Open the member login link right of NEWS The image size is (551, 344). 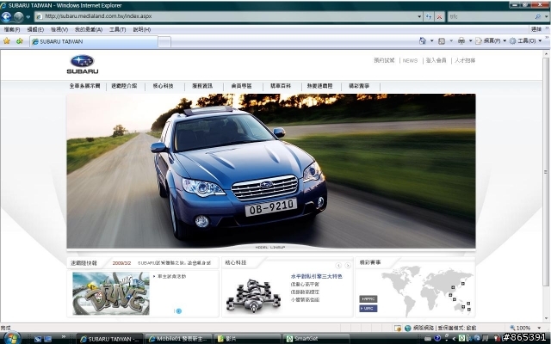tap(436, 60)
